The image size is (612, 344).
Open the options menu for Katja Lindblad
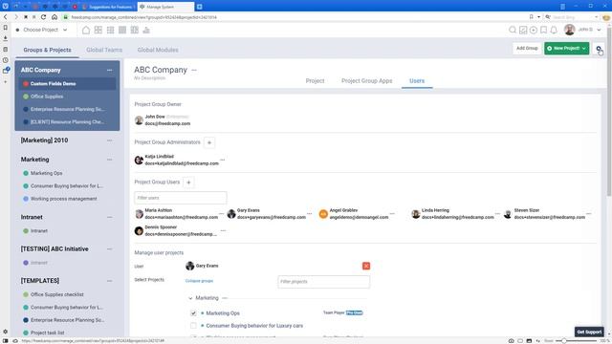click(223, 160)
